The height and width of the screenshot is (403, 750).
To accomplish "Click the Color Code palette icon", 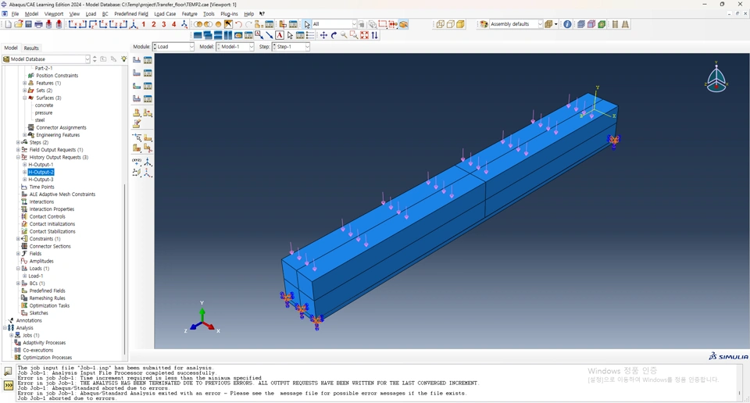I will (484, 24).
